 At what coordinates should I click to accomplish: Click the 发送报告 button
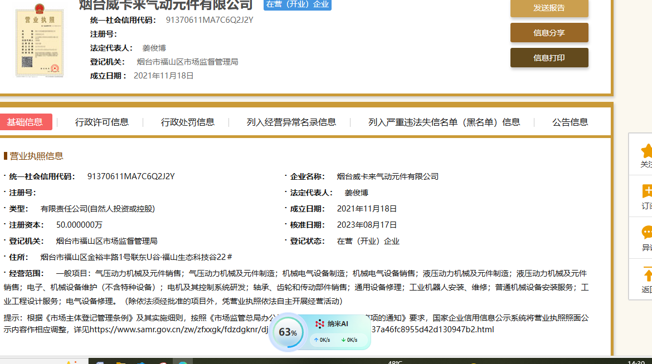(549, 8)
